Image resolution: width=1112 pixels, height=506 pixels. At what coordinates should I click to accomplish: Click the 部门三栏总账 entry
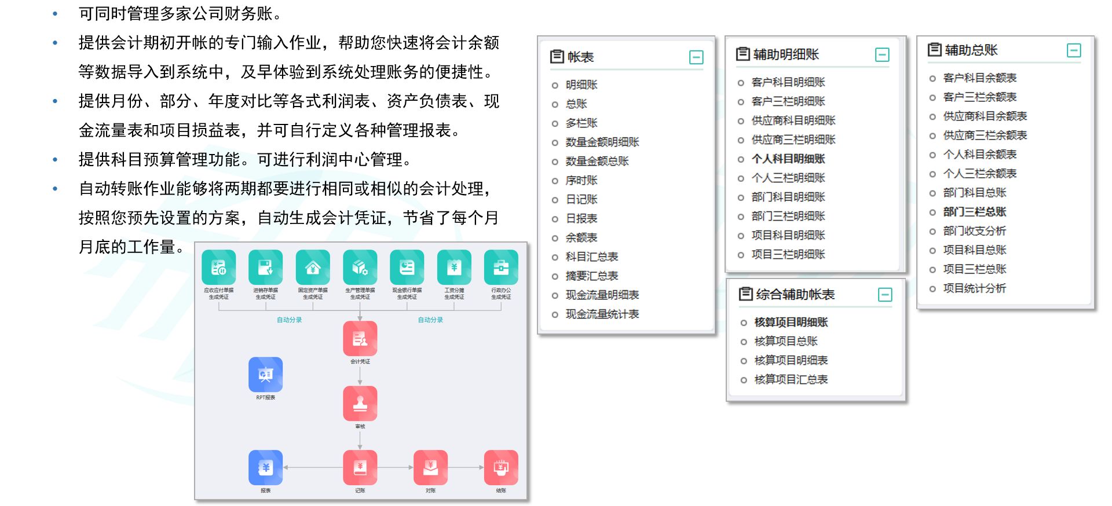[974, 212]
